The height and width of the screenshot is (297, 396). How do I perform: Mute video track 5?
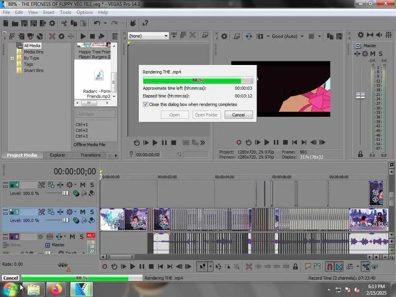point(83,212)
